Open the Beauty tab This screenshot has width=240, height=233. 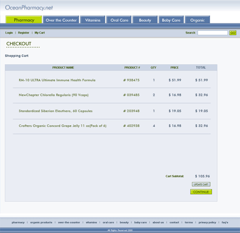tap(145, 20)
